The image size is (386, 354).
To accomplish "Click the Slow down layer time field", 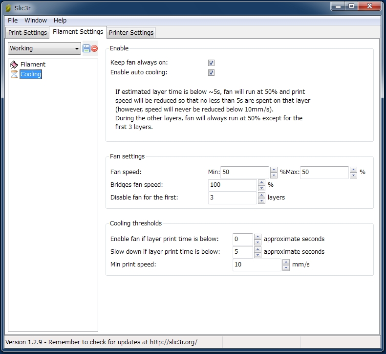I will click(x=243, y=252).
